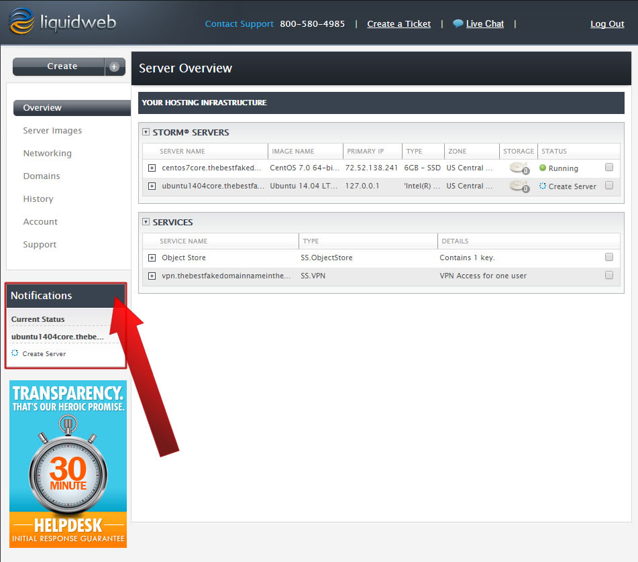638x562 pixels.
Task: Tick the vpn service row checkbox
Action: (x=608, y=276)
